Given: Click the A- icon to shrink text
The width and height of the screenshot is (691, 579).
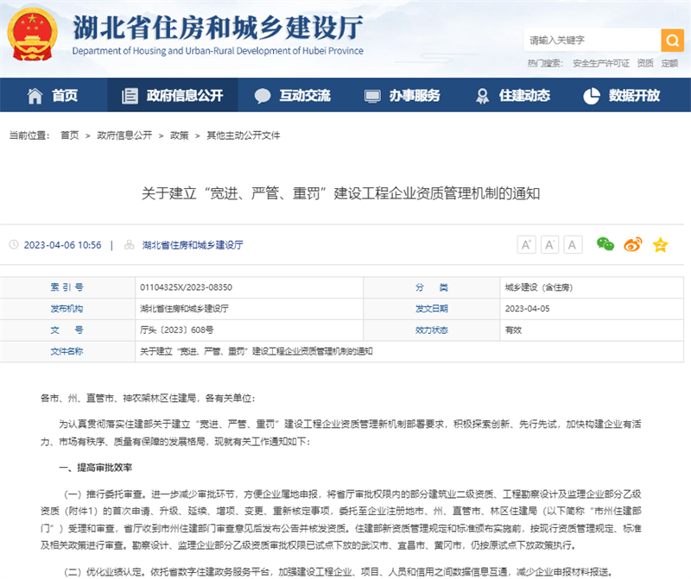Looking at the screenshot, I should (x=549, y=244).
